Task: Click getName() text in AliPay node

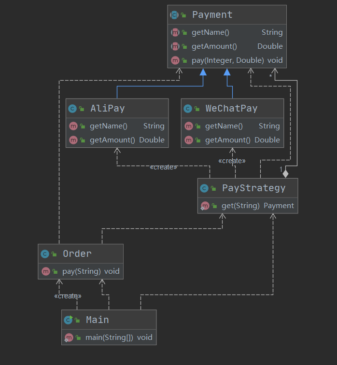Action: tap(109, 126)
